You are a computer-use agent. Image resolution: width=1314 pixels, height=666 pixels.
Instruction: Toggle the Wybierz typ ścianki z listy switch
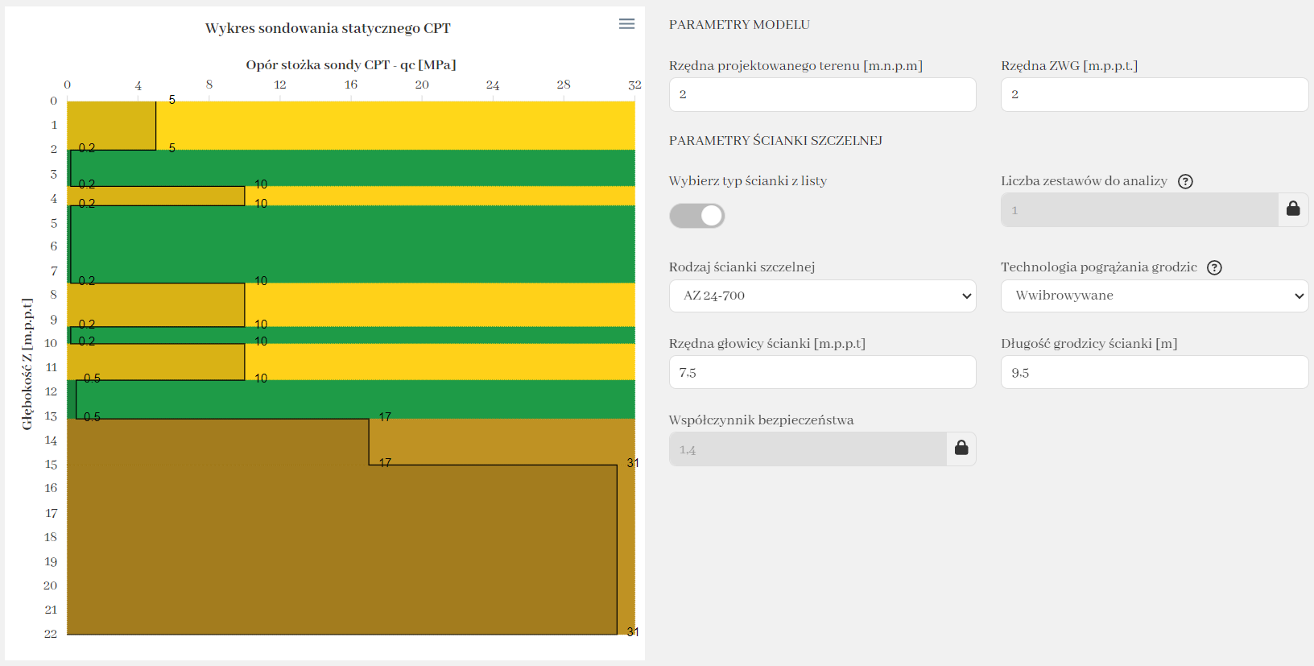pos(697,216)
